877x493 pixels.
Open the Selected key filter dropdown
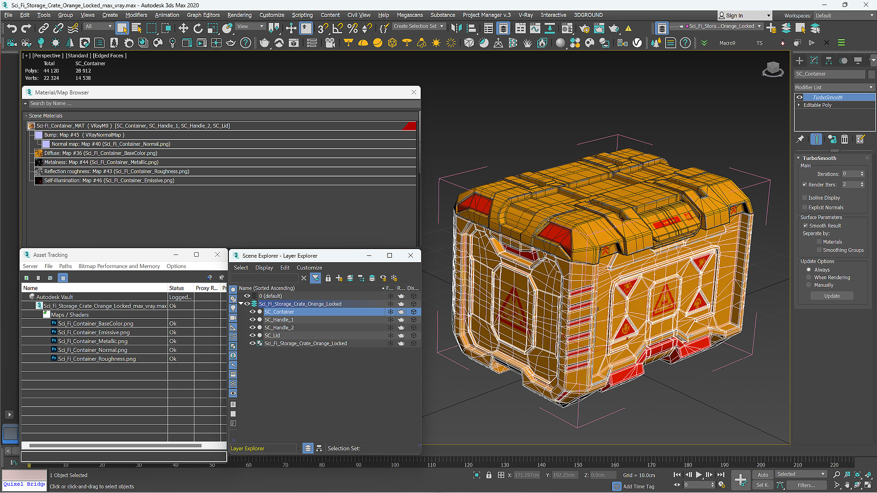pos(801,474)
